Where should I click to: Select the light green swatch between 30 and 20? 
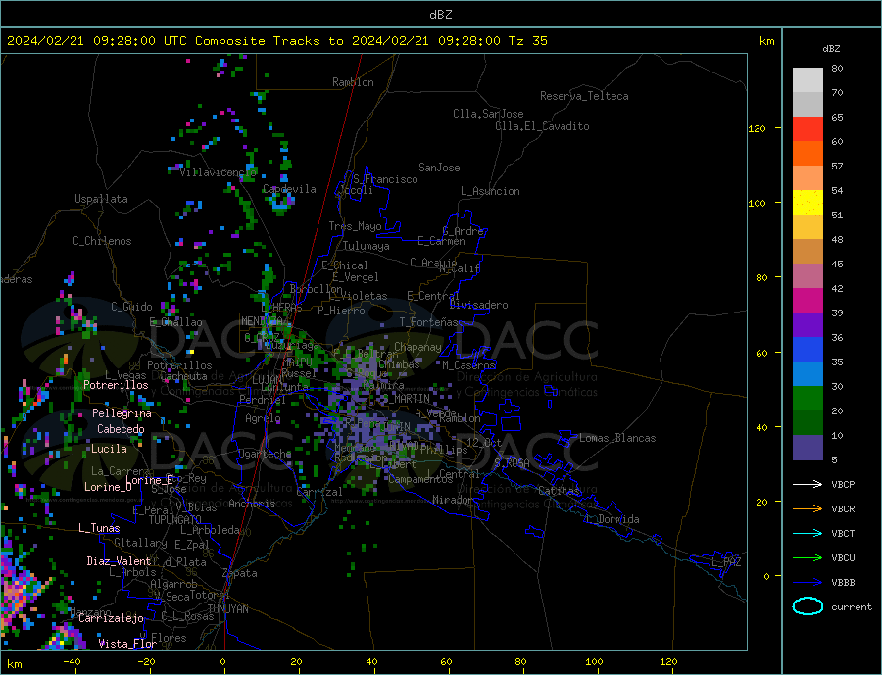(x=808, y=399)
